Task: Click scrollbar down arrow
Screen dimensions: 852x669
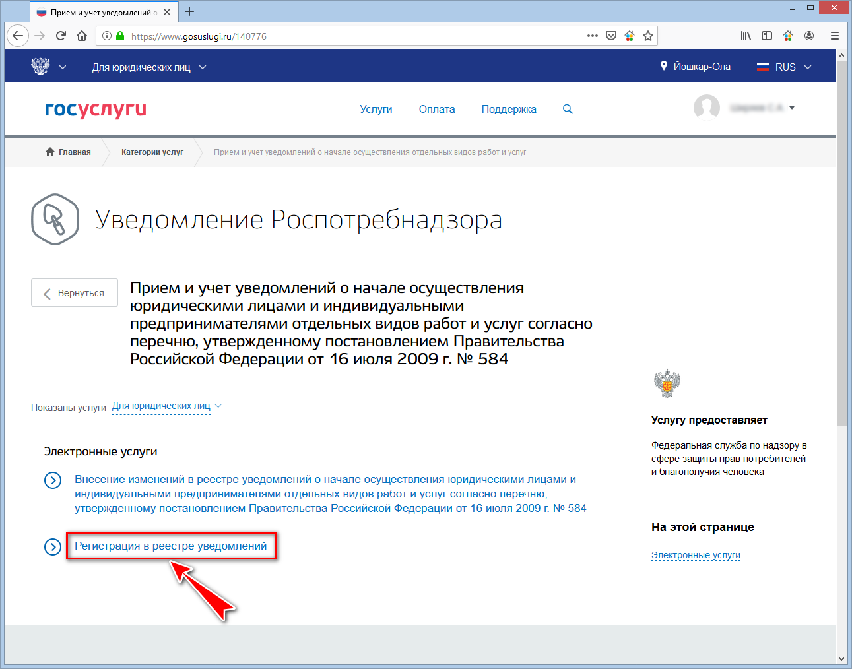Action: click(841, 658)
